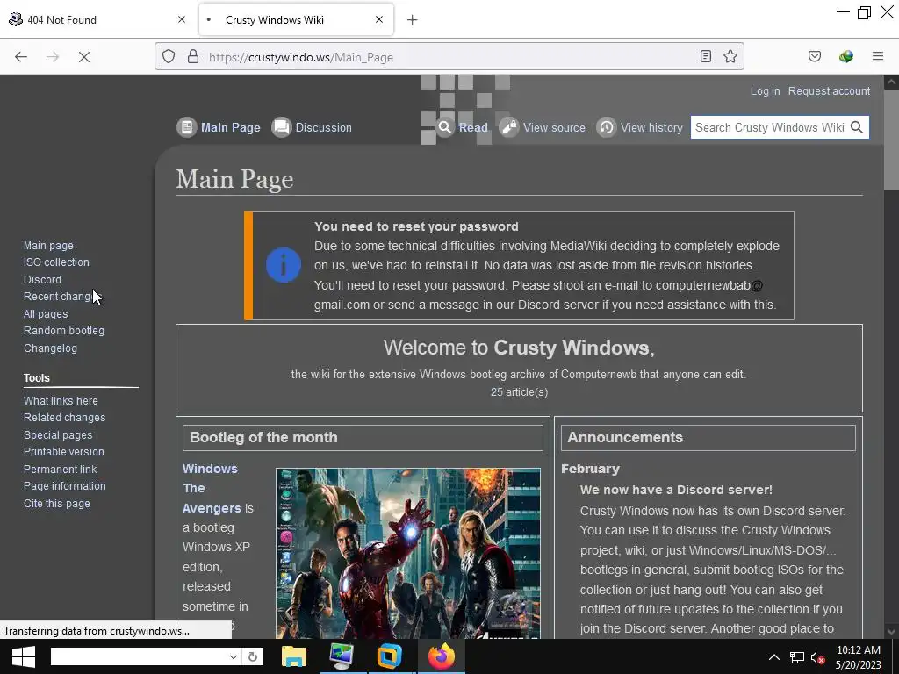Submit wiki search with magnifier button
This screenshot has height=674, width=899.
(x=857, y=127)
